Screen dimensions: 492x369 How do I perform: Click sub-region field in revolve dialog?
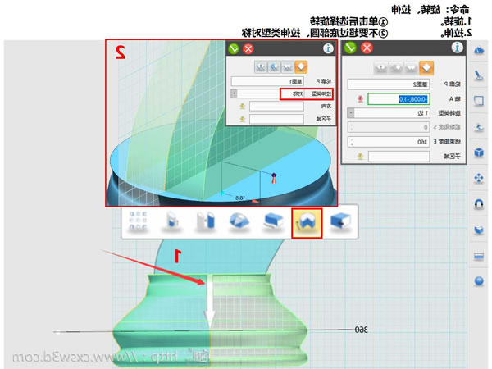point(399,157)
